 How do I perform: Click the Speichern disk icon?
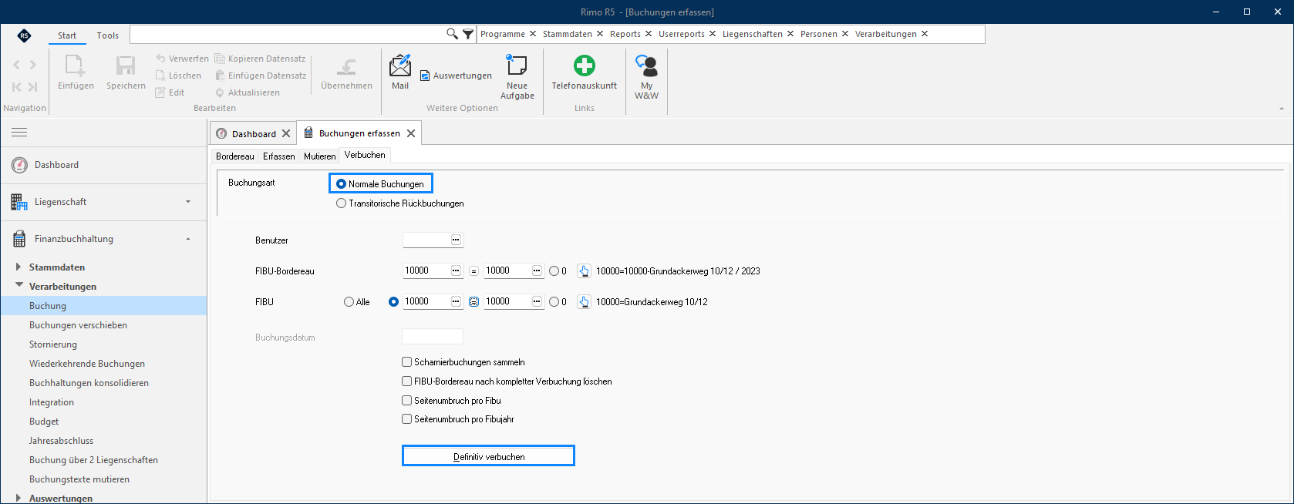(126, 66)
